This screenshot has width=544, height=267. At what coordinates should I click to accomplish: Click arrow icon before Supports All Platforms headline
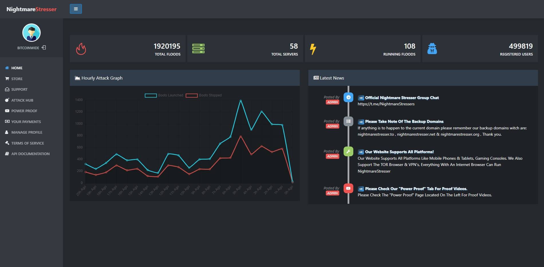(x=361, y=152)
